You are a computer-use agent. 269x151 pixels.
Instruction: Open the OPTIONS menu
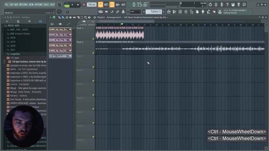tap(38, 5)
